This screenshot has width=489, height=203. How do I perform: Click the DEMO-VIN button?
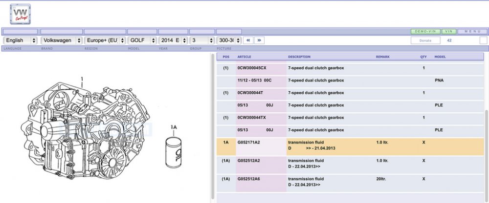[x=425, y=31]
